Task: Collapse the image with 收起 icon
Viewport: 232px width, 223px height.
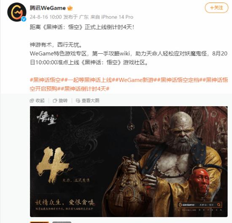Action: [32, 101]
